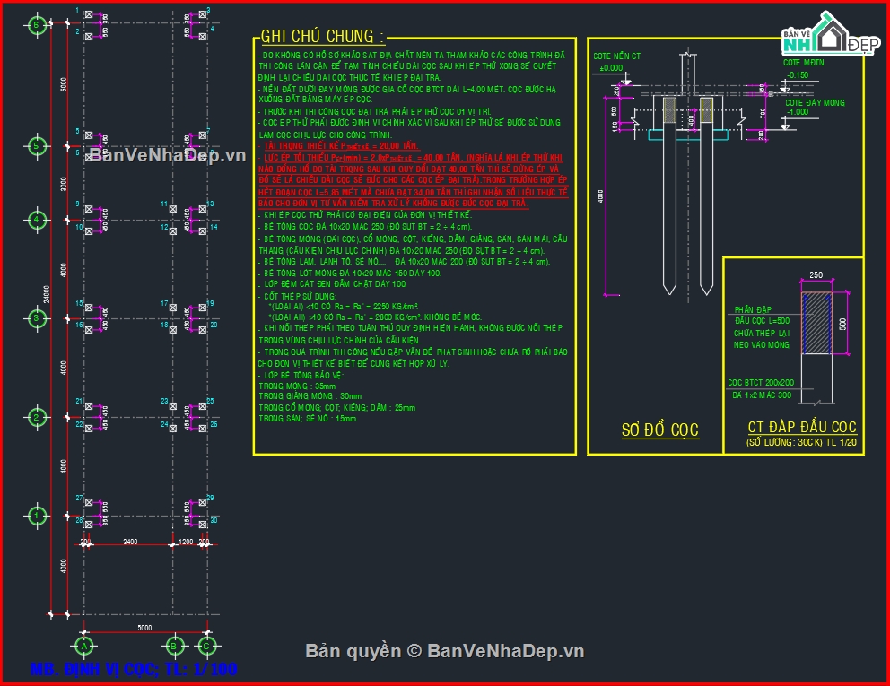Image resolution: width=890 pixels, height=686 pixels.
Task: Select grid axis bubble 2
Action: point(37,417)
